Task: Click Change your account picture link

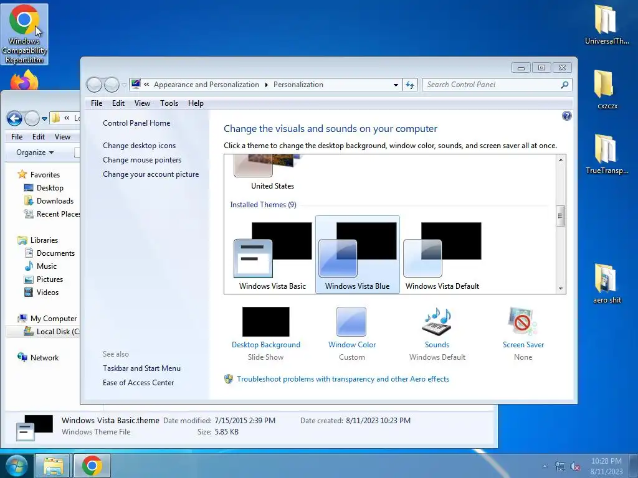Action: [151, 174]
